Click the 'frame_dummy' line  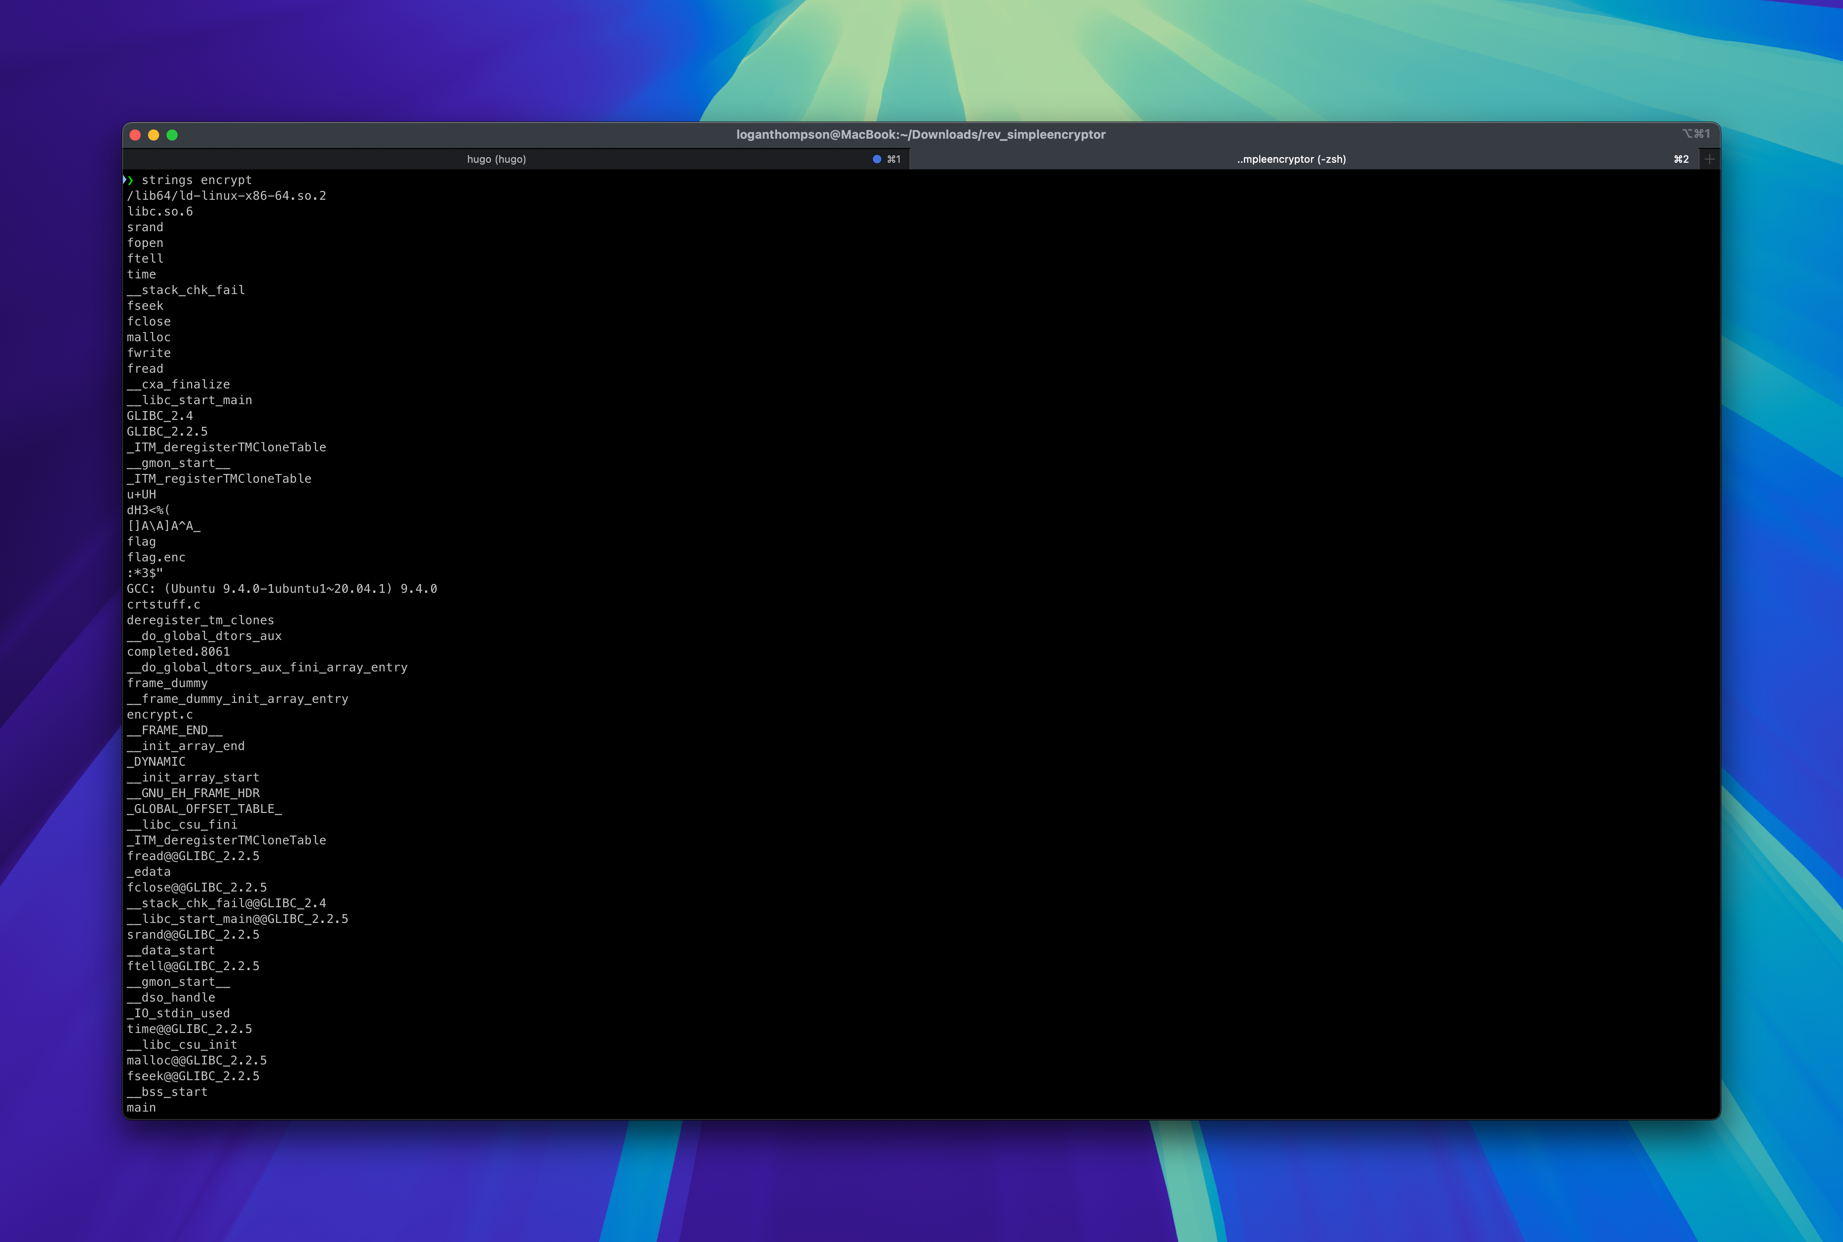(167, 683)
